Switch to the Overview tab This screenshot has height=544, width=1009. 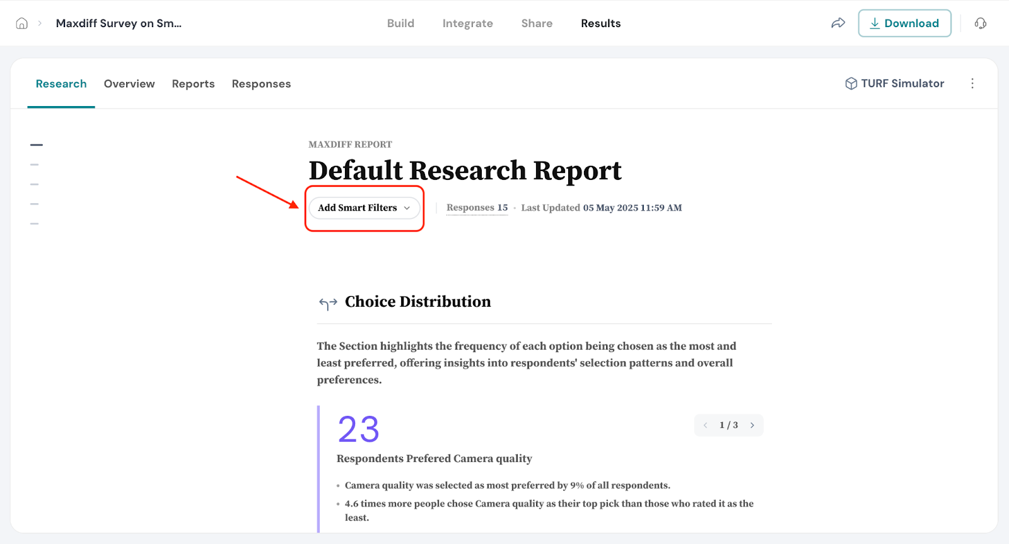129,84
